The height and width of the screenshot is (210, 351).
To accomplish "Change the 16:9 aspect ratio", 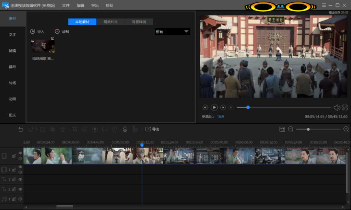I will pos(221,117).
